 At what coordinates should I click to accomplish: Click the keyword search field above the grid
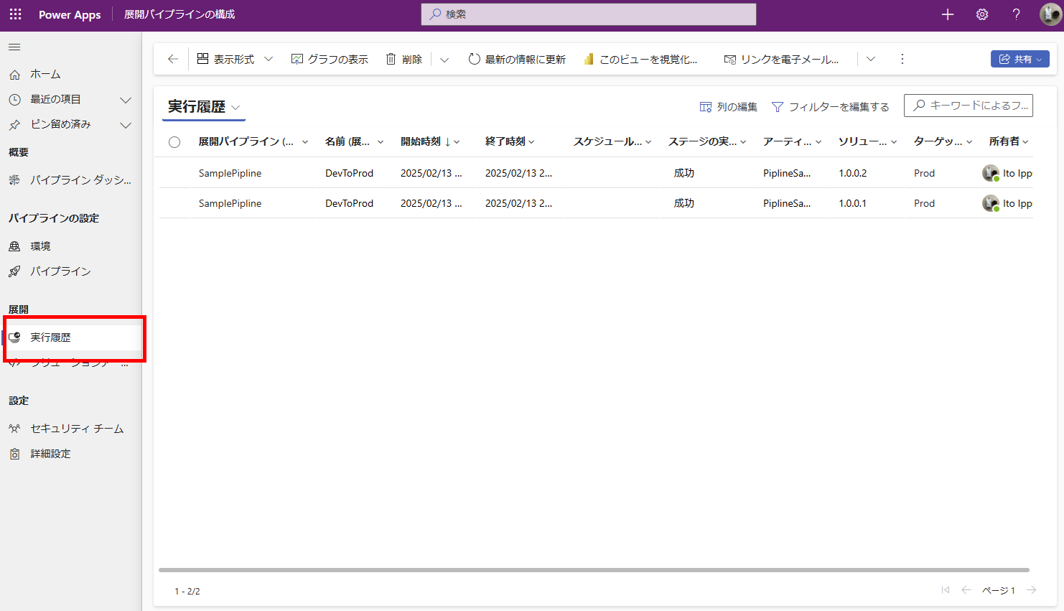tap(969, 106)
